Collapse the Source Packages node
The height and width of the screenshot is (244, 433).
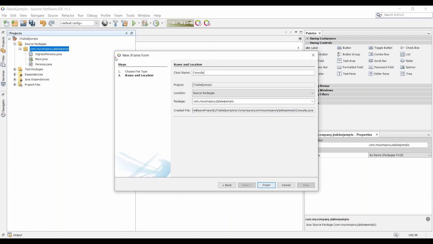pyautogui.click(x=15, y=44)
